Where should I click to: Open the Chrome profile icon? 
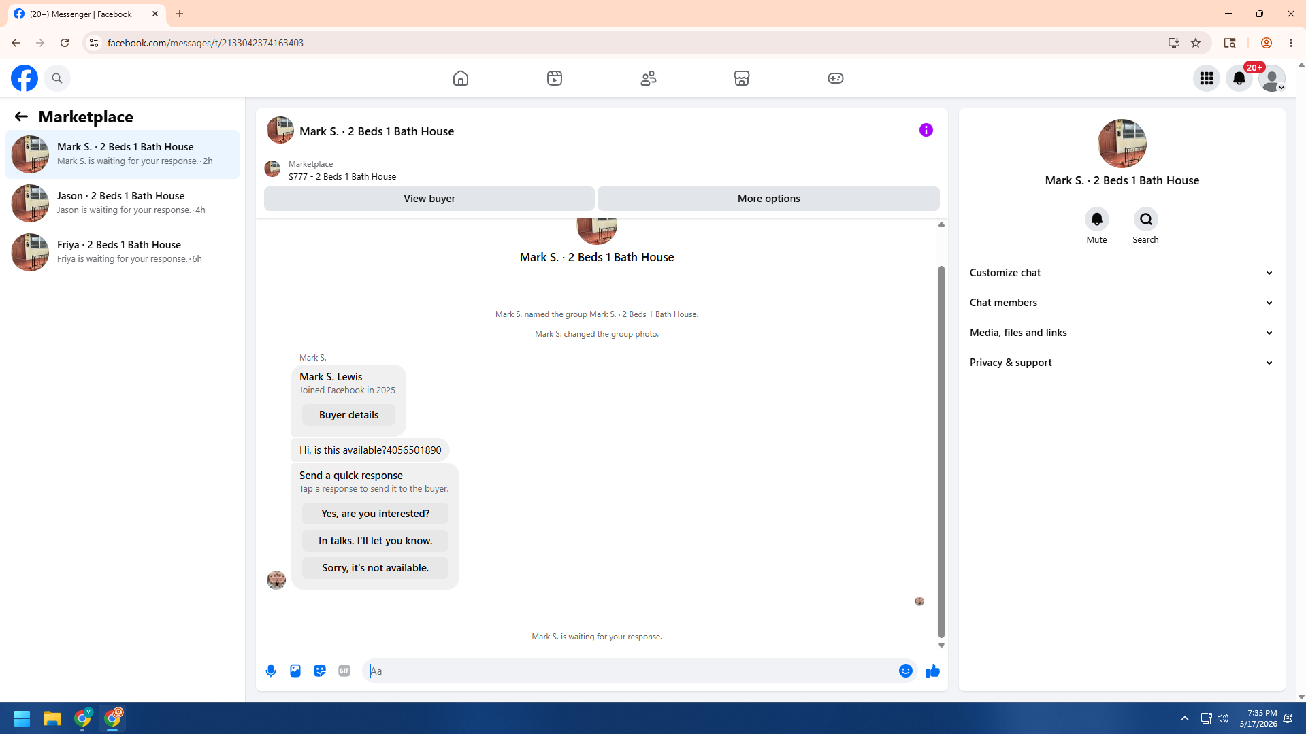pos(1267,43)
